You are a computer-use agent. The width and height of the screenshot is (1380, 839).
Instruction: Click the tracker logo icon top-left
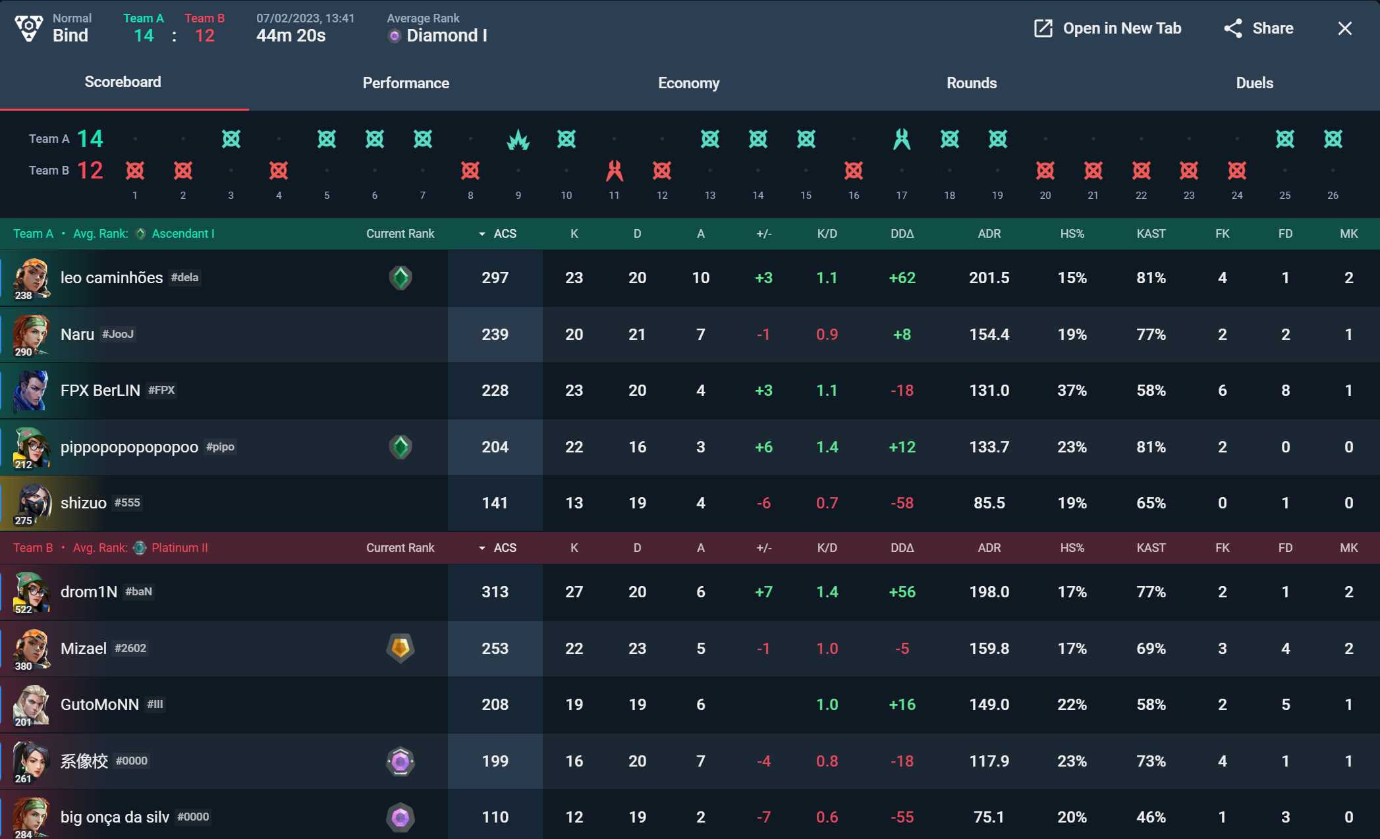28,28
